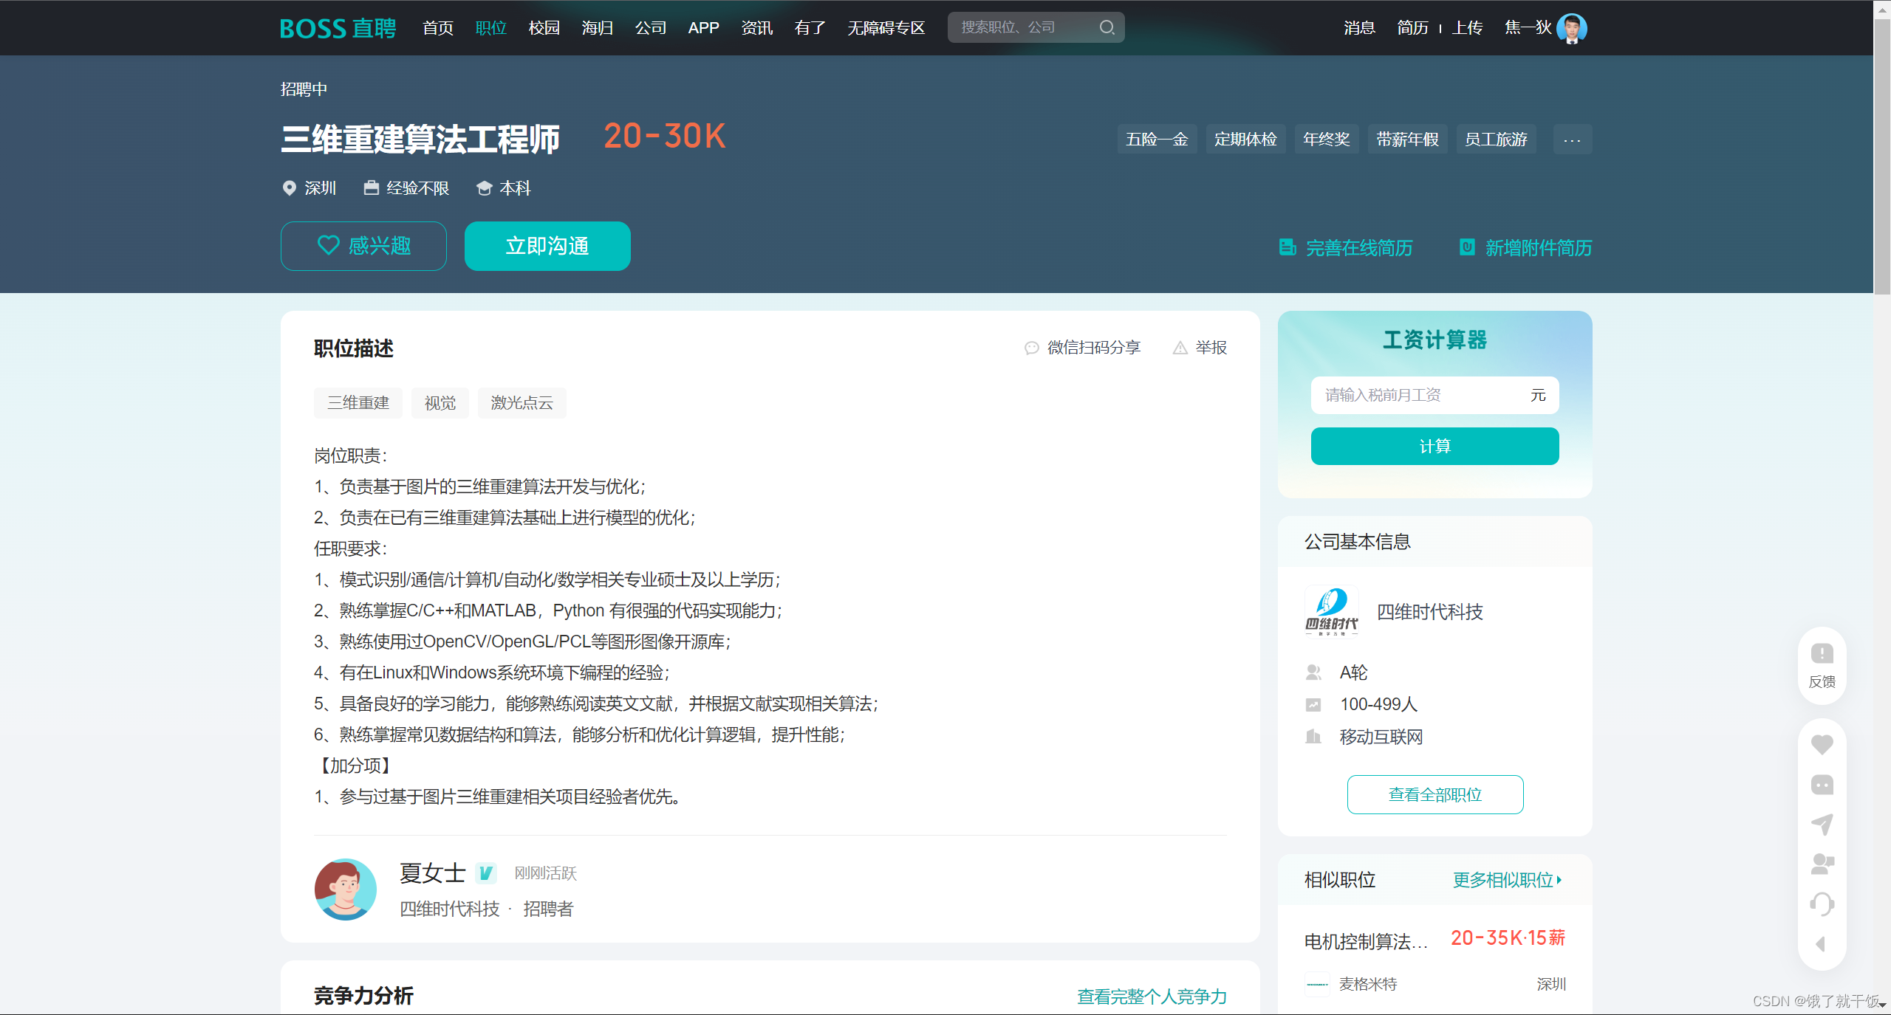This screenshot has width=1891, height=1015.
Task: Click the search magnifier icon
Action: [x=1107, y=27]
